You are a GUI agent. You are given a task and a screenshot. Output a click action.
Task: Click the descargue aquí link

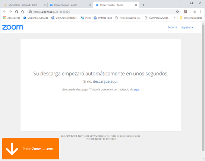coord(105,81)
